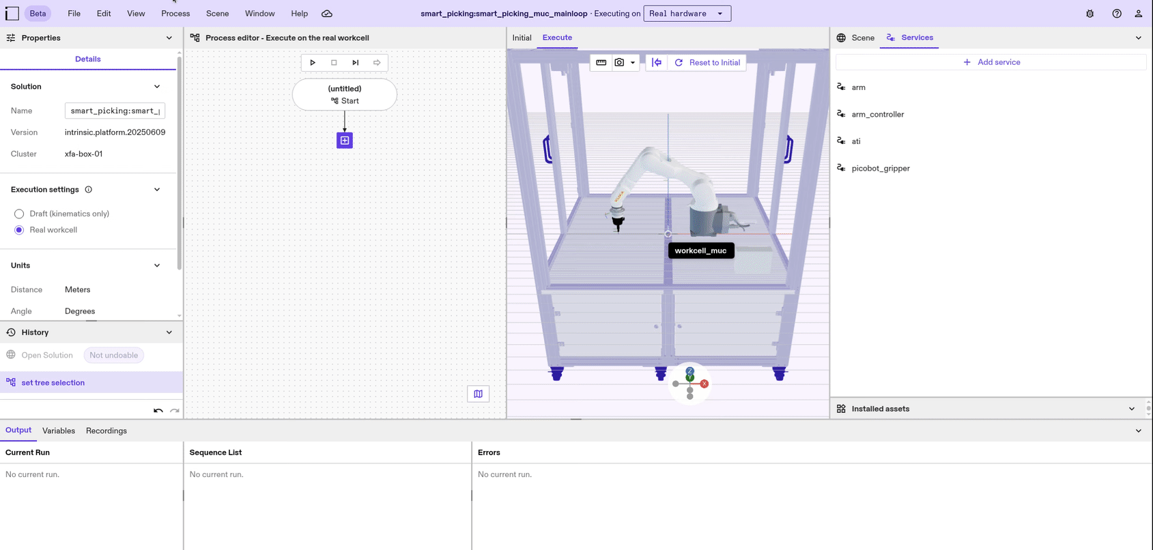Viewport: 1153px width, 550px height.
Task: Open the debug bug icon
Action: [1090, 14]
